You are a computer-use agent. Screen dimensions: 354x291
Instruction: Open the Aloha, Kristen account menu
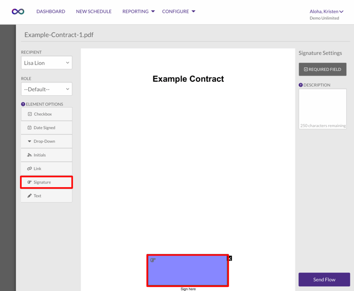(x=326, y=11)
